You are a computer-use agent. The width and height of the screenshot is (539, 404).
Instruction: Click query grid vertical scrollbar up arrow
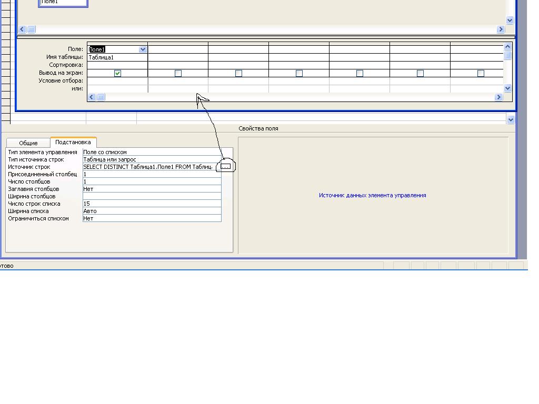[508, 46]
